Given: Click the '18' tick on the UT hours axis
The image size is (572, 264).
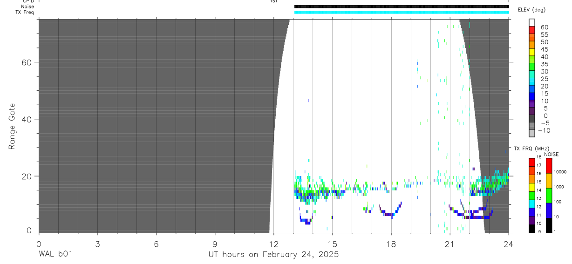Looking at the screenshot, I should 391,244.
